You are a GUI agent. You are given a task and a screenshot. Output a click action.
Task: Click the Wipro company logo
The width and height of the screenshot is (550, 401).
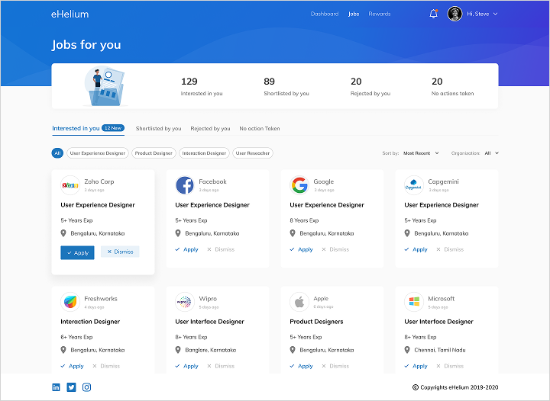point(185,302)
